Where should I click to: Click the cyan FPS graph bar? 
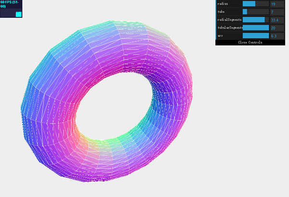pyautogui.click(x=19, y=14)
